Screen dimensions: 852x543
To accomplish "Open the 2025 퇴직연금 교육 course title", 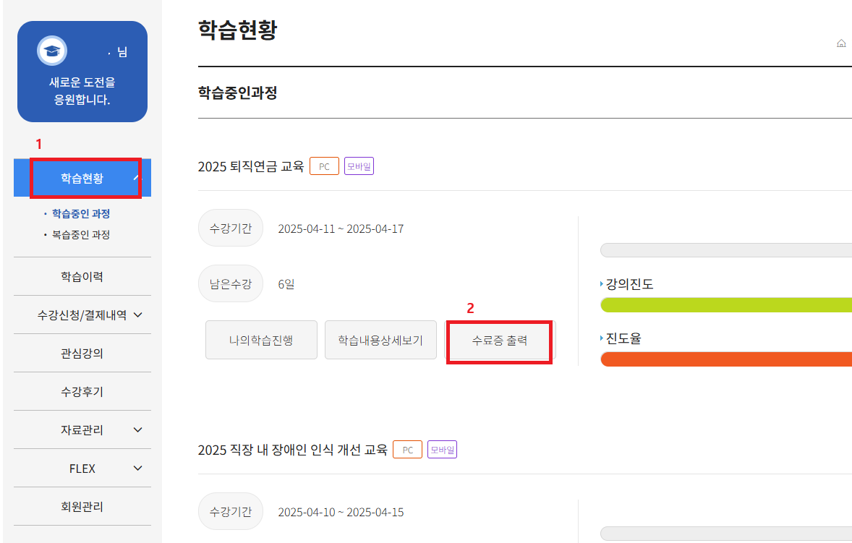I will 250,167.
